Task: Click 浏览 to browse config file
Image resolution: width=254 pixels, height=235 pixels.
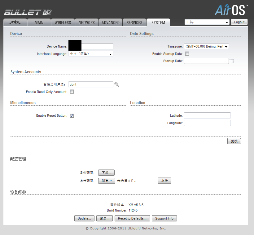Action: tap(107, 181)
